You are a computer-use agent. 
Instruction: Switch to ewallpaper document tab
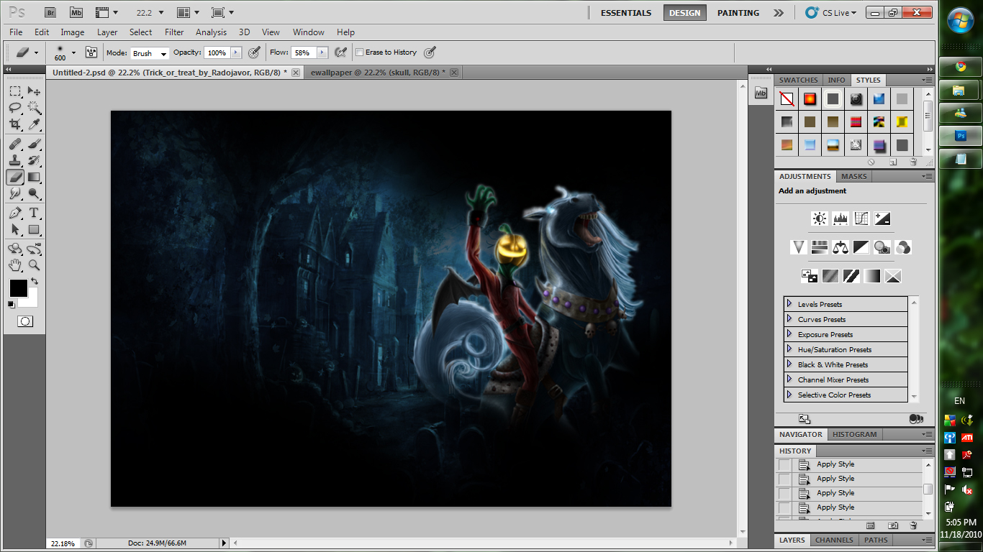coord(377,73)
